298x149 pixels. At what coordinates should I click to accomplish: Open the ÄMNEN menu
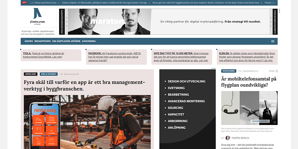click(x=28, y=41)
